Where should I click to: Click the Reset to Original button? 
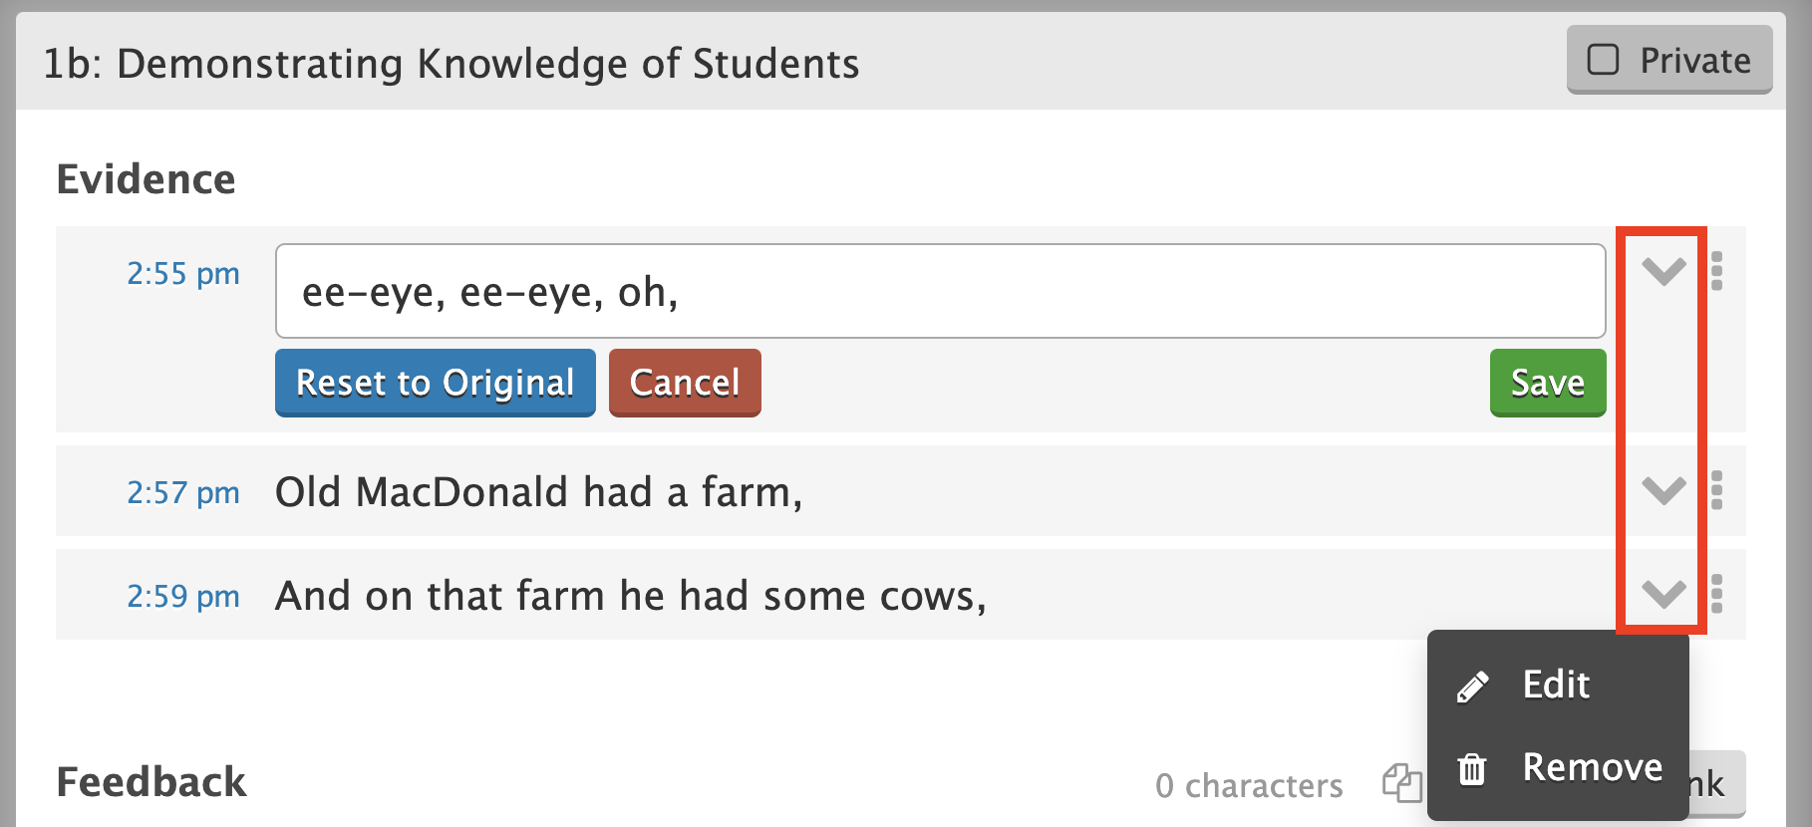pyautogui.click(x=436, y=383)
